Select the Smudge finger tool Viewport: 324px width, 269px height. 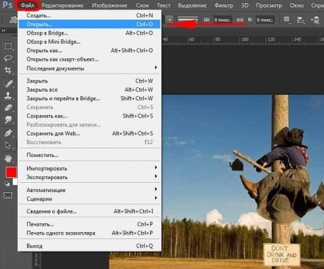pos(8,119)
